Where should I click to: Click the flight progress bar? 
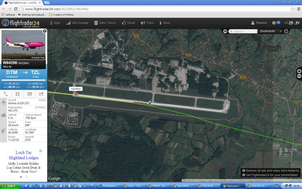(23, 80)
